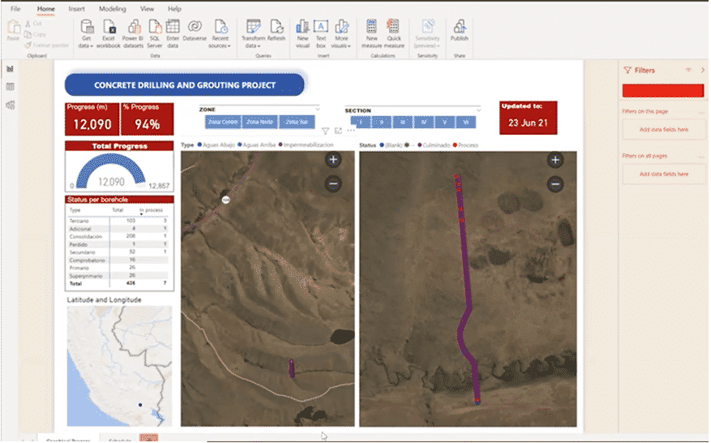This screenshot has height=443, width=711.
Task: Open options for Filters on this page
Action: click(x=702, y=112)
